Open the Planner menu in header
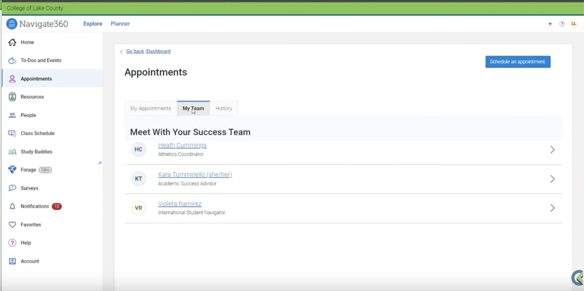584x291 pixels. pos(120,24)
